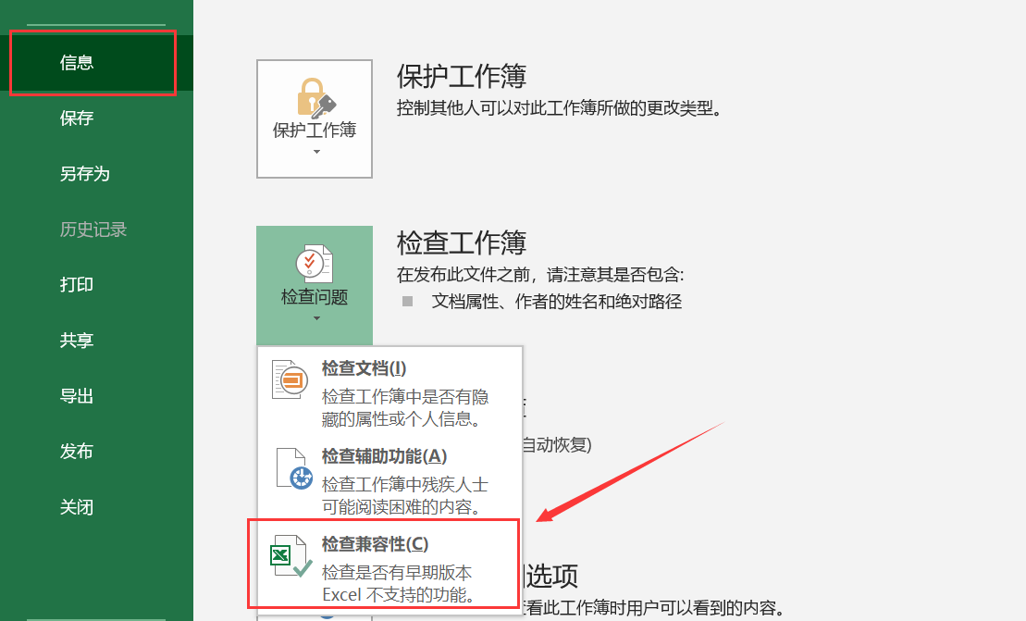Viewport: 1026px width, 621px height.
Task: Click 在发布此文件之前 description text
Action: (x=540, y=275)
